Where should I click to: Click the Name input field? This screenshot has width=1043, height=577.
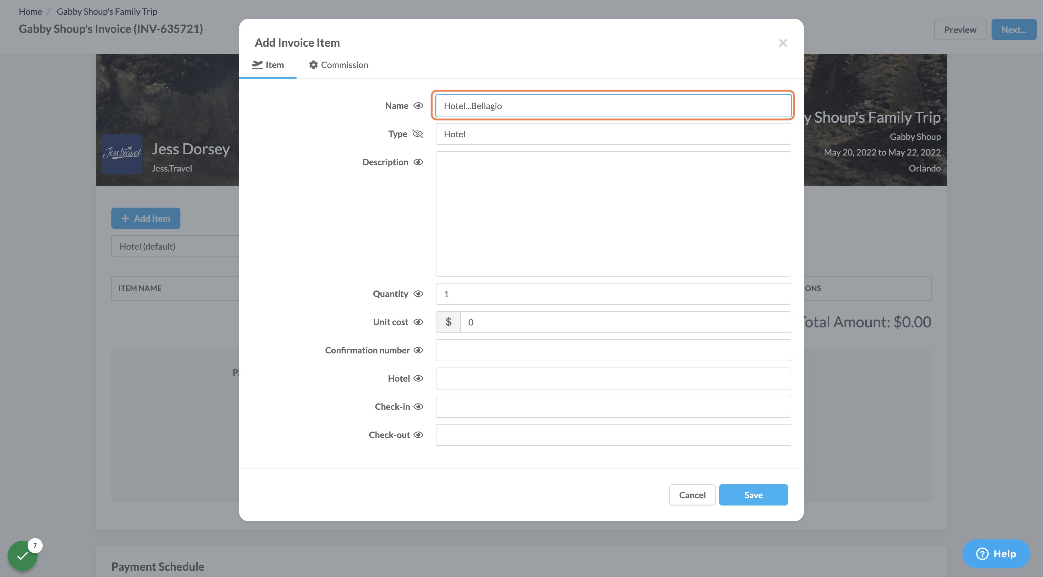[613, 106]
